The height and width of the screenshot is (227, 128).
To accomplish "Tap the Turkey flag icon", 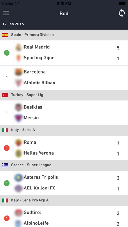I will (x=5, y=95).
